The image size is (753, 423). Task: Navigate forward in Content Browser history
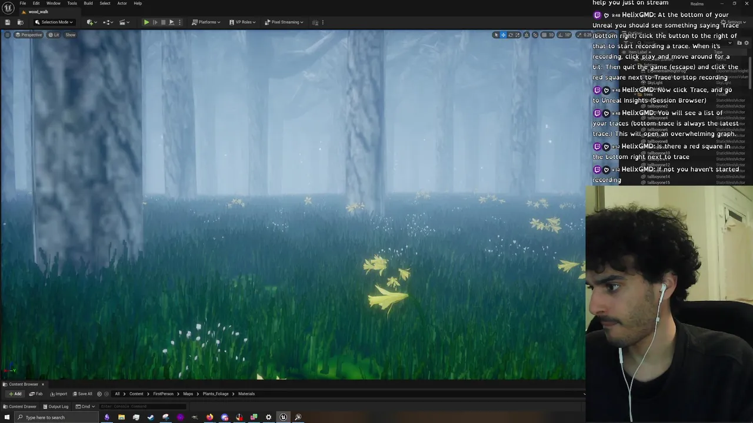(x=106, y=394)
